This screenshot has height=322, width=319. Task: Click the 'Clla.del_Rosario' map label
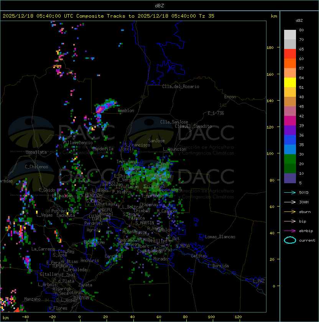[x=181, y=86]
